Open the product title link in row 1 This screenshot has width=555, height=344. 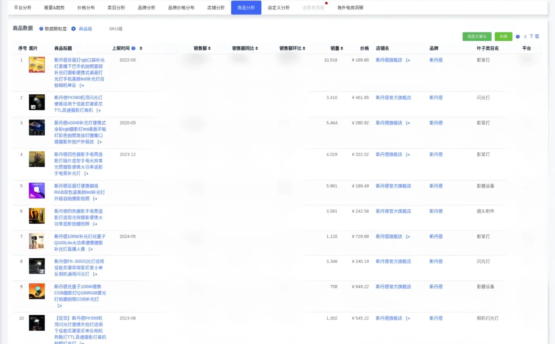pyautogui.click(x=79, y=73)
